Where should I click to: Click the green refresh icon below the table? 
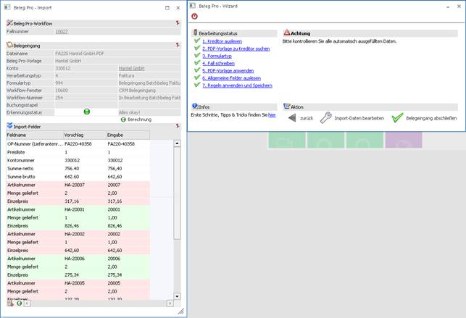[20, 304]
